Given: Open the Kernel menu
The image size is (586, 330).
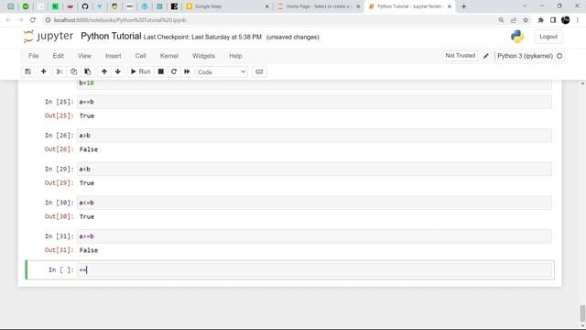Looking at the screenshot, I should tap(168, 56).
